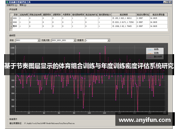Viewport: 178px width, 129px height.
Task: Click the application icon in the title bar
Action: [7, 2]
